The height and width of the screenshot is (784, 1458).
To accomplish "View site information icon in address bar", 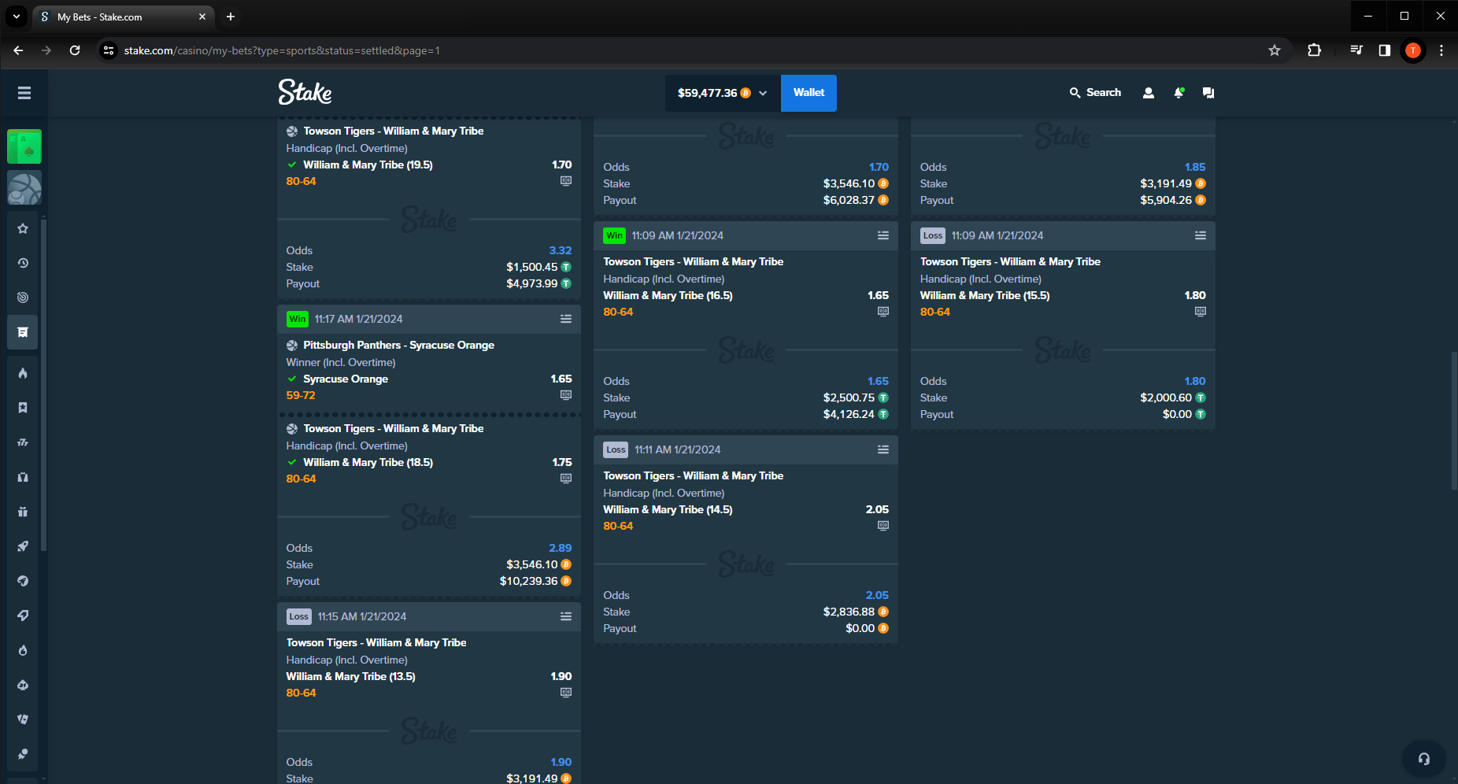I will 109,50.
